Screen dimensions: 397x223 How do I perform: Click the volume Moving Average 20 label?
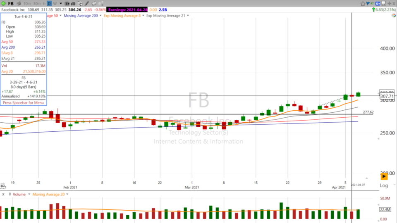pyautogui.click(x=48, y=194)
